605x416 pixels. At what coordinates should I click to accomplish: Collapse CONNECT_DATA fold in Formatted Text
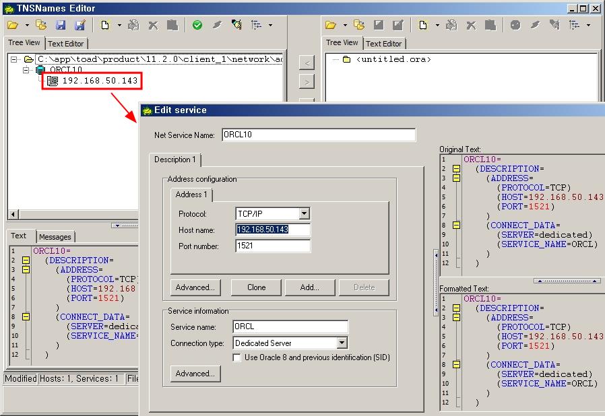pyautogui.click(x=456, y=365)
